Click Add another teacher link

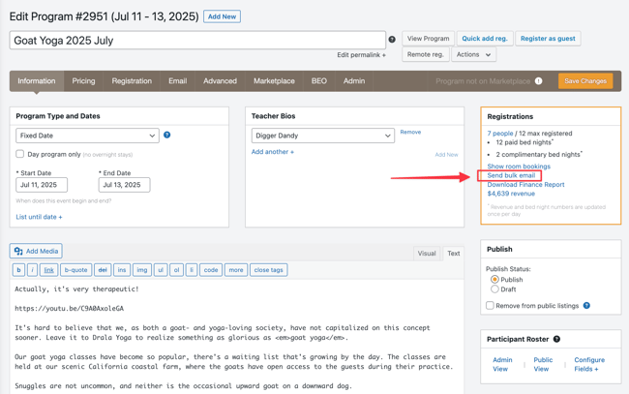click(x=272, y=152)
